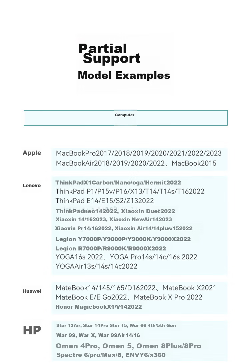The width and height of the screenshot is (250, 364).
Task: Select the MacBookAir2018/2019/2020/2022 line
Action: [136, 163]
